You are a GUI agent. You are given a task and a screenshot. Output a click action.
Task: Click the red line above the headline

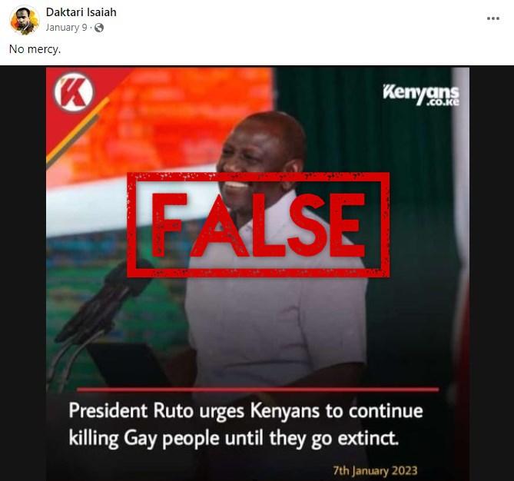258,390
